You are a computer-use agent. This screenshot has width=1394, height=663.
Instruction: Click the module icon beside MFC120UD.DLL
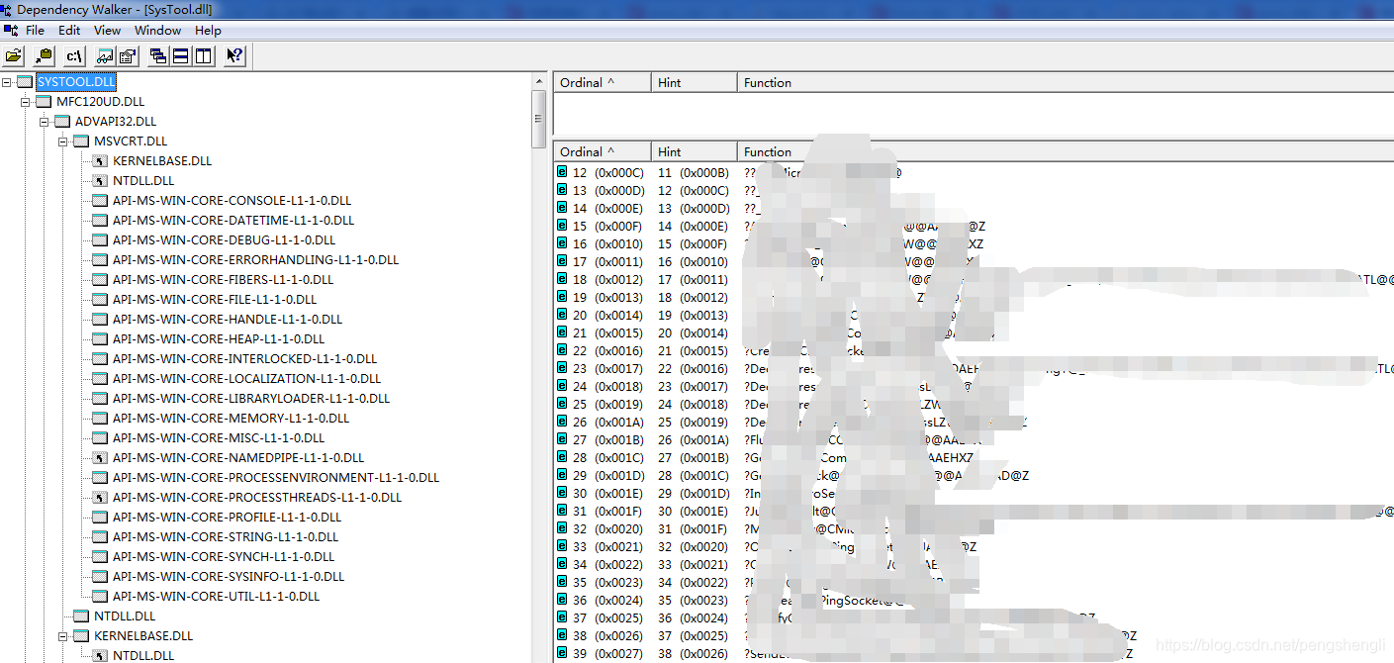click(45, 102)
